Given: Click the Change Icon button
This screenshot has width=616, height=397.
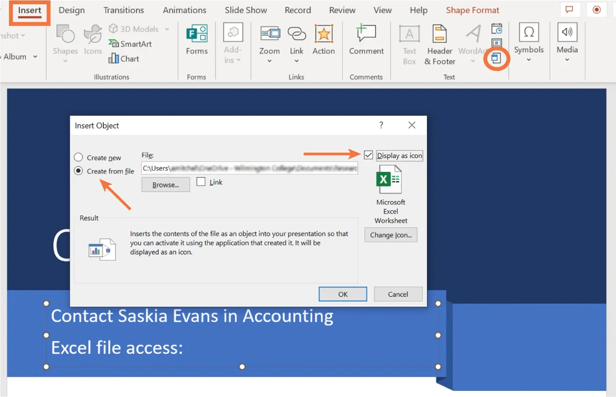Looking at the screenshot, I should tap(390, 235).
